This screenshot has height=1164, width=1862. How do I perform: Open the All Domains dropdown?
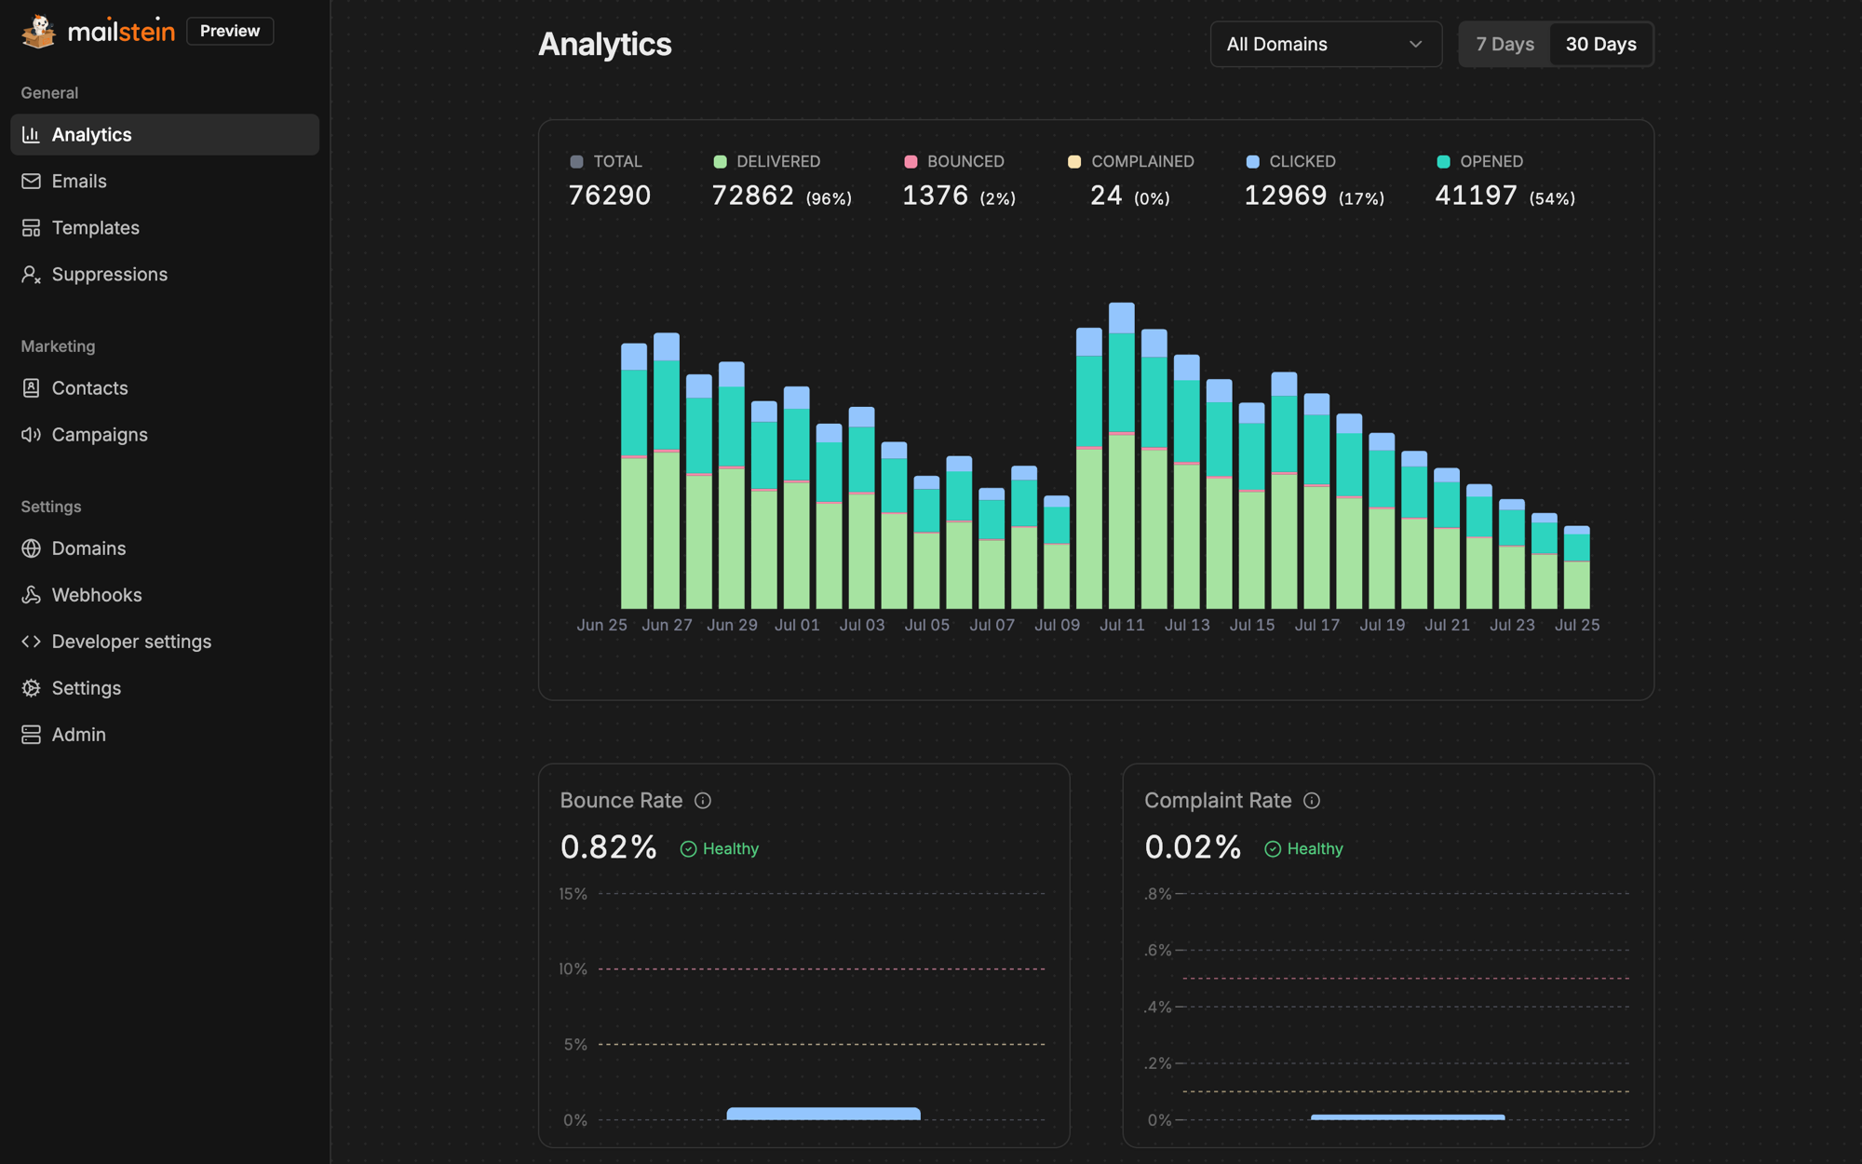point(1326,44)
